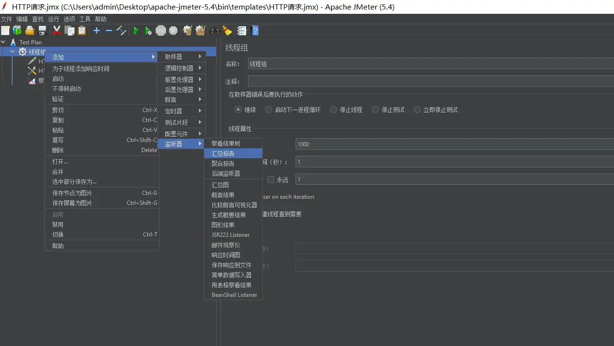
Task: Collapse the Test Plan tree node
Action: pos(4,42)
